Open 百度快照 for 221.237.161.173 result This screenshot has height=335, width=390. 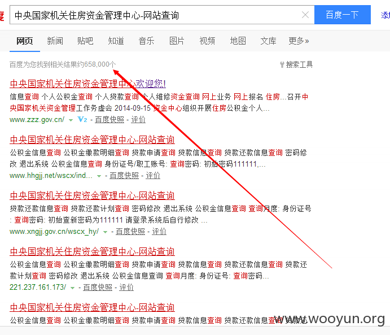point(98,288)
